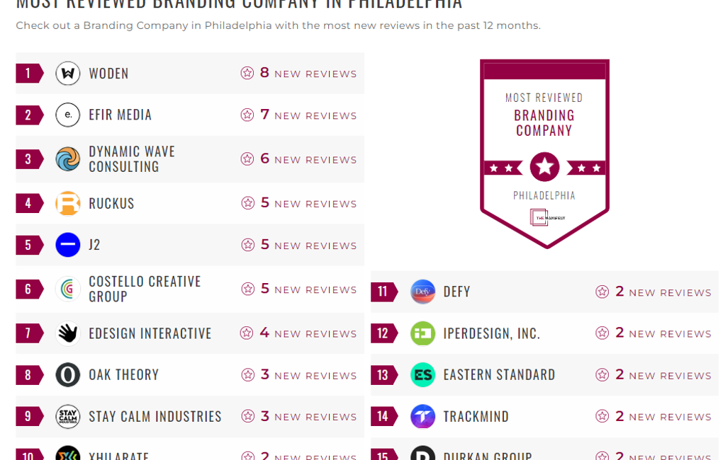
Task: Click the green Iperdesign logo icon
Action: [x=422, y=333]
